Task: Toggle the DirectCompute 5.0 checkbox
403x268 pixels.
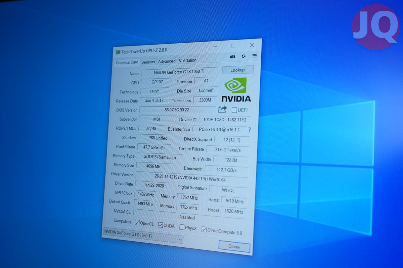Action: click(204, 229)
